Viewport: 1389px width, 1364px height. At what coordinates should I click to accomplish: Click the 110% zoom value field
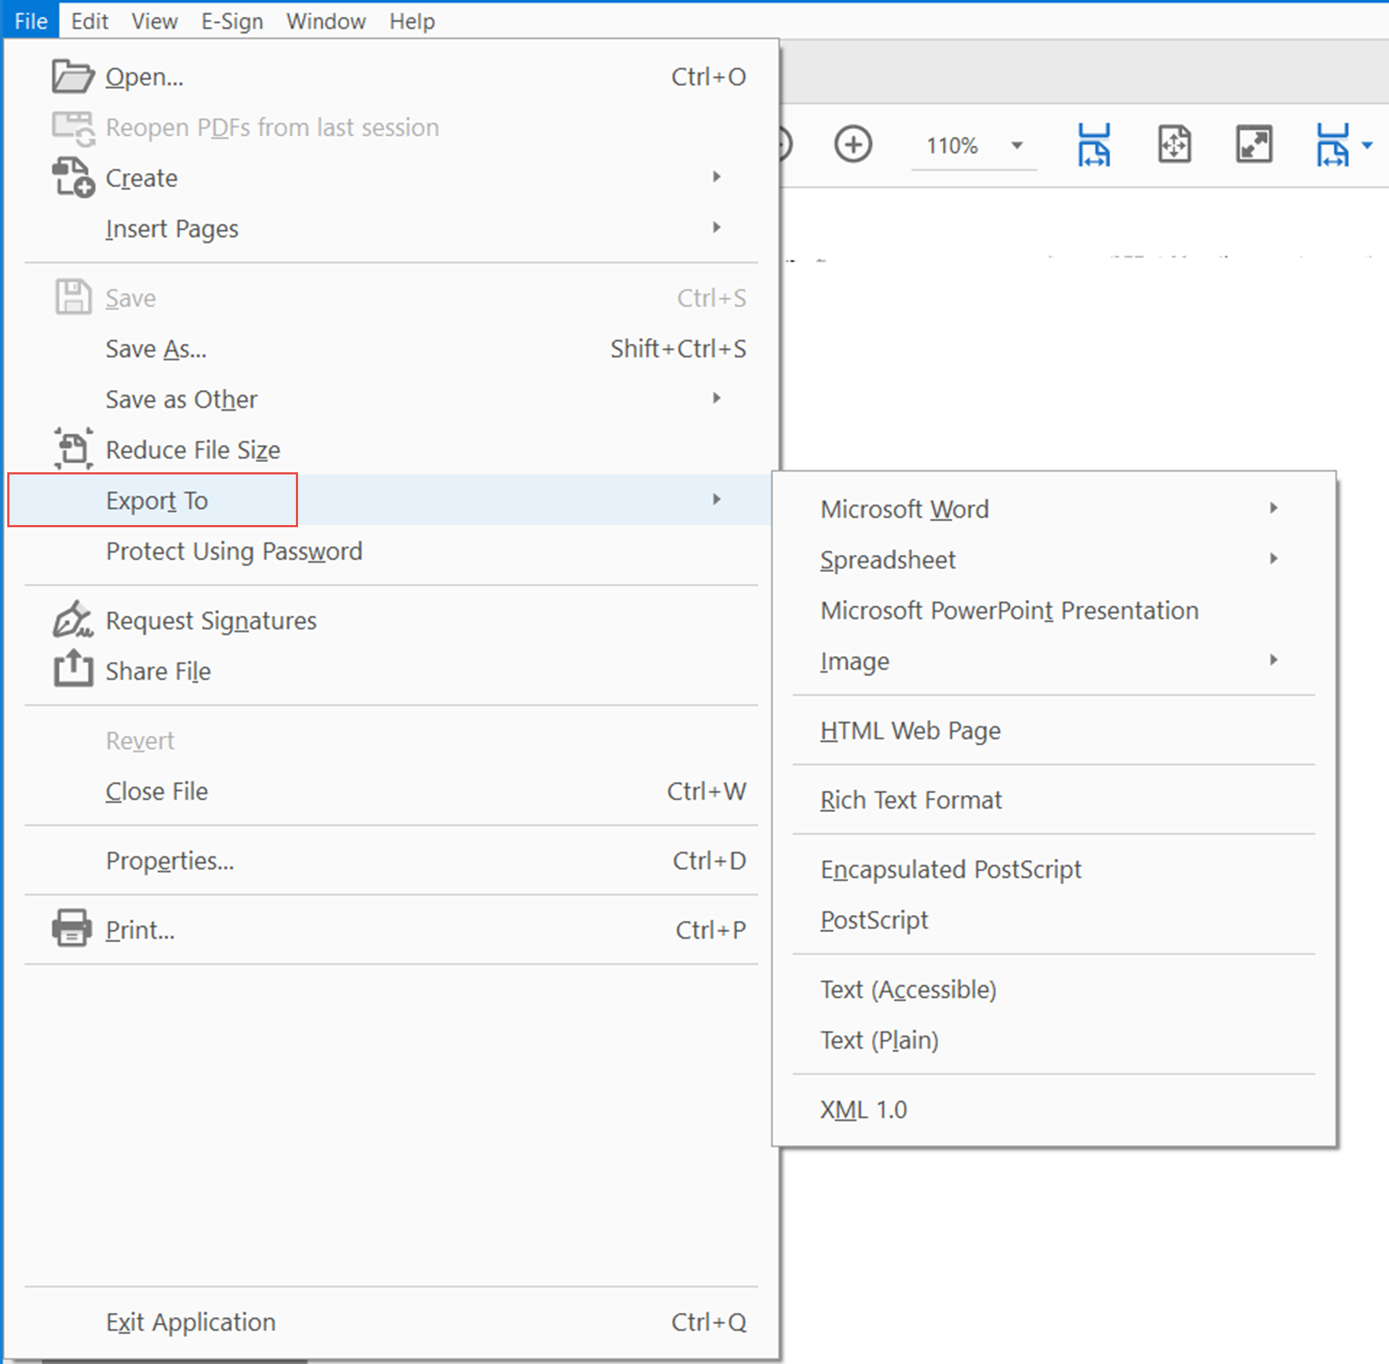pyautogui.click(x=951, y=145)
